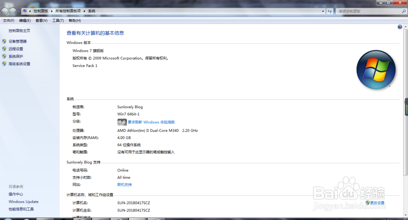408x220 pixels.
Task: Click the Windows 7 旗舰版 edition text
Action: tap(88, 51)
